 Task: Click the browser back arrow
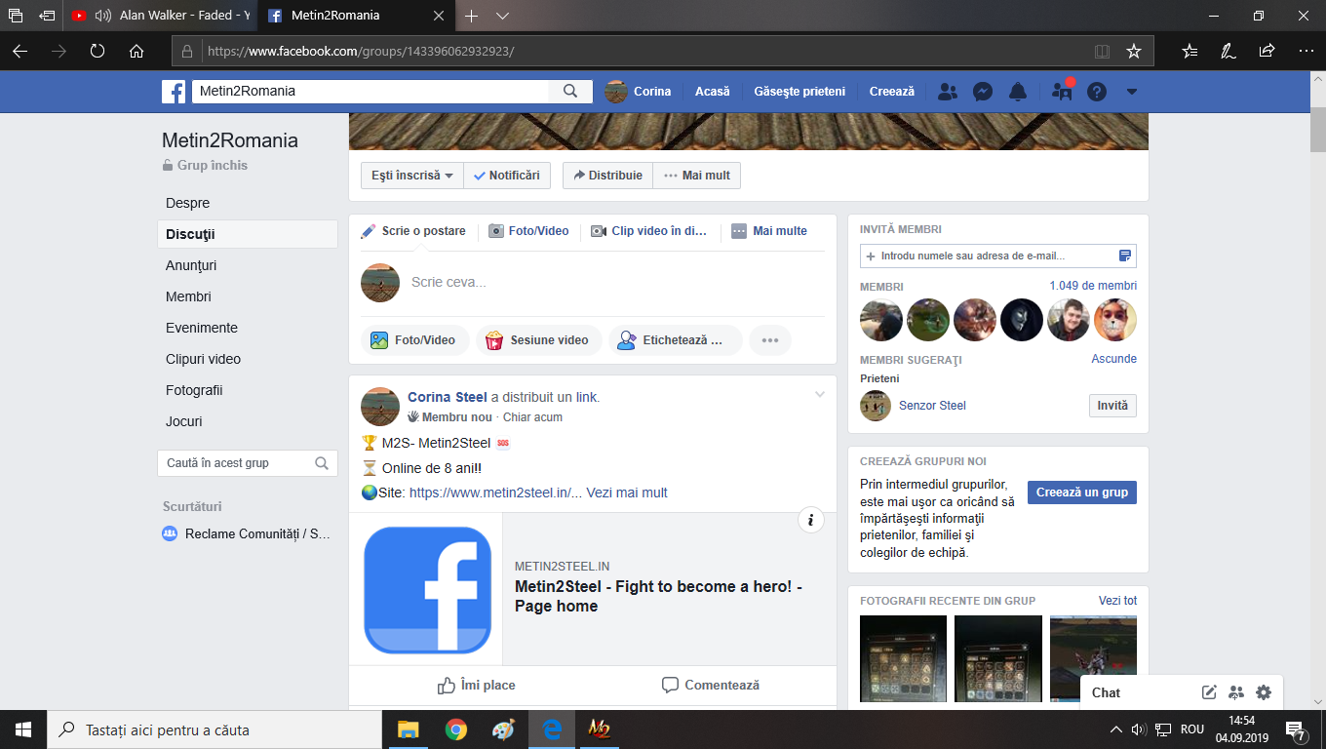point(19,51)
